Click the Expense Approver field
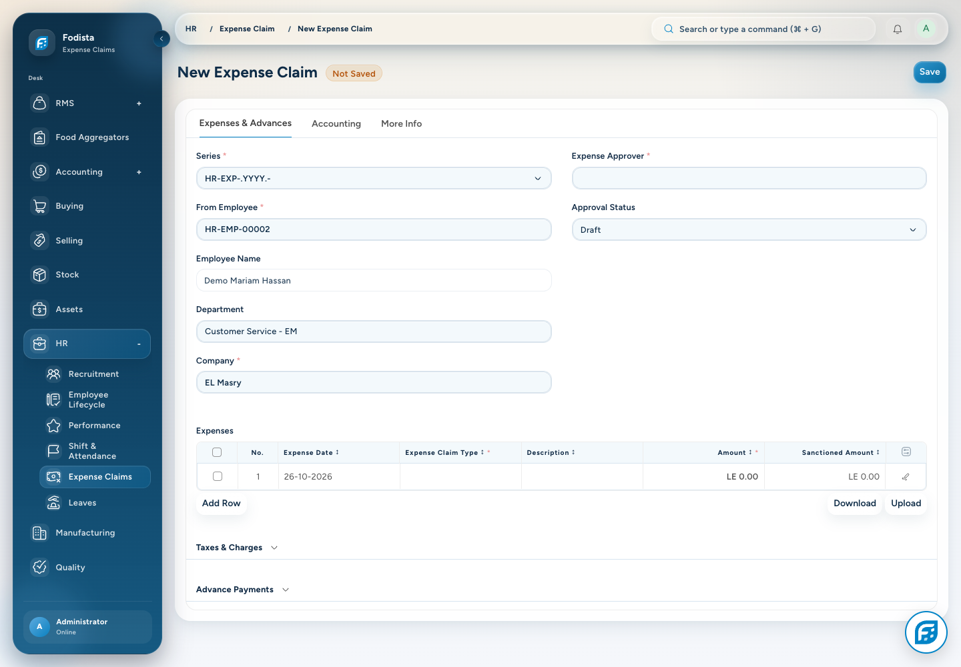This screenshot has height=667, width=961. [749, 178]
